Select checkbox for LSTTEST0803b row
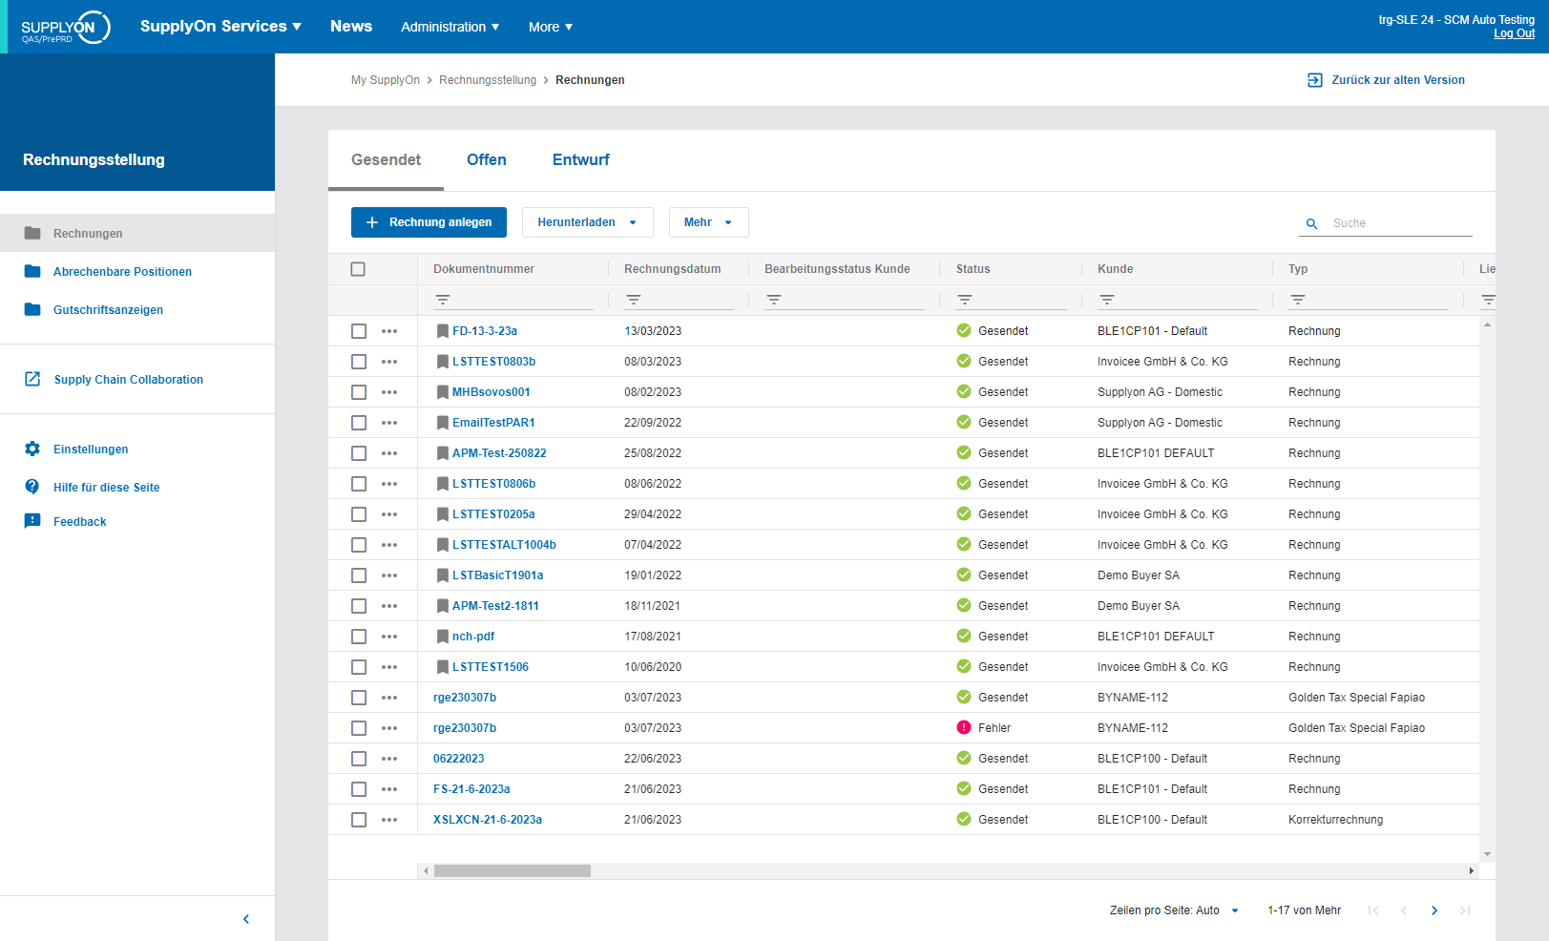The image size is (1549, 941). point(359,362)
